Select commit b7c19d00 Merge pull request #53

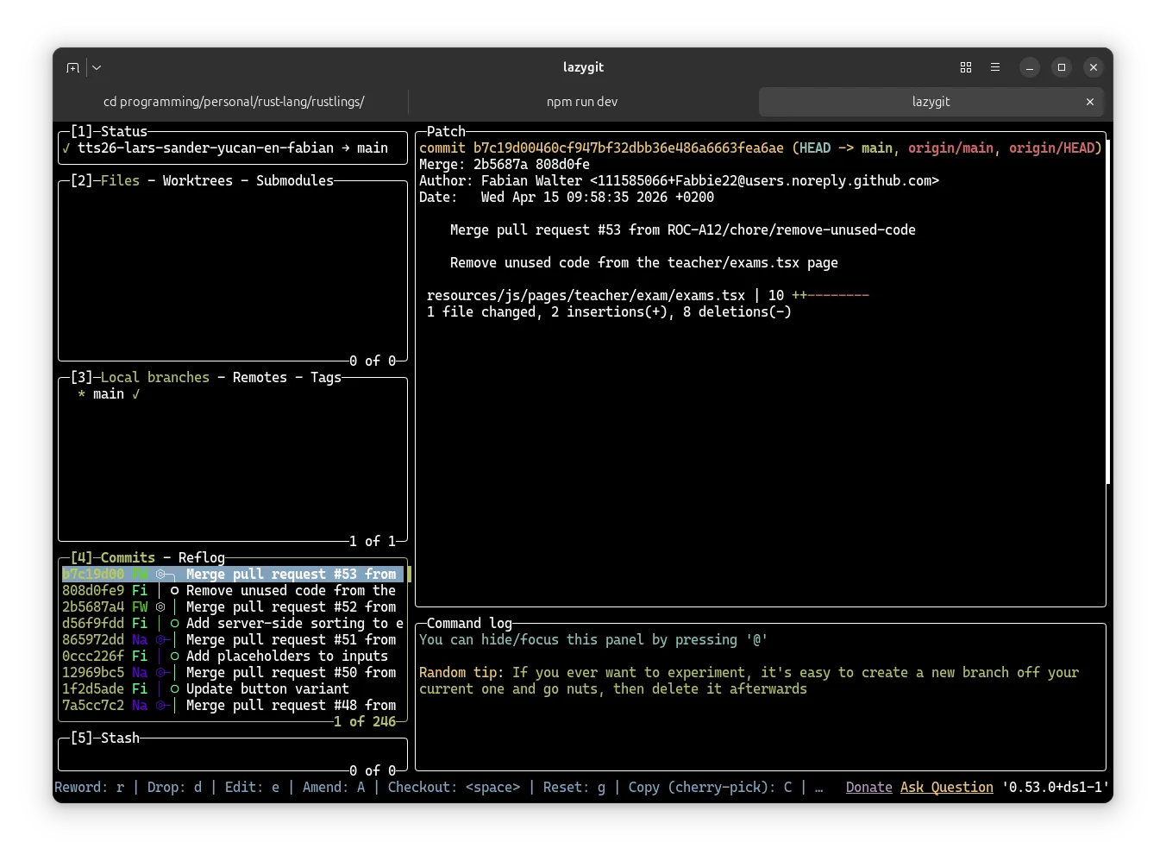233,575
